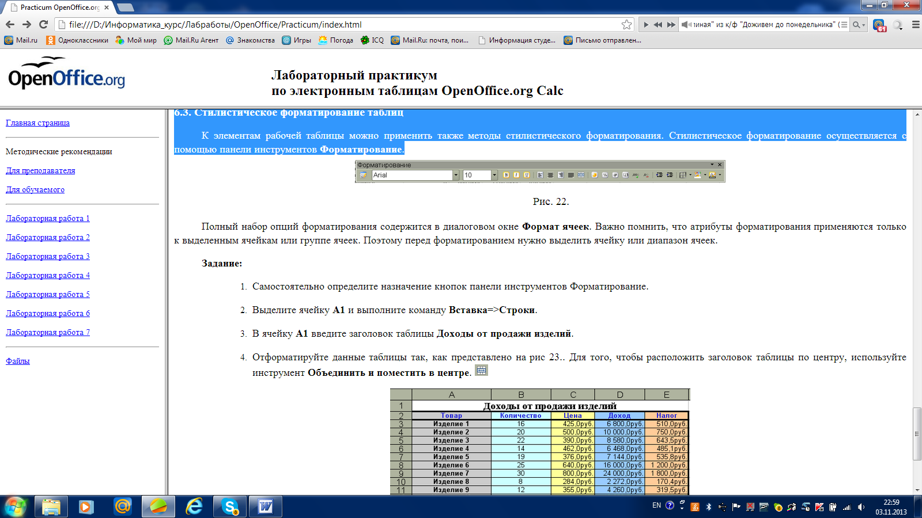Viewport: 922px width, 518px height.
Task: Open Лабораторная работа 3
Action: pyautogui.click(x=48, y=256)
